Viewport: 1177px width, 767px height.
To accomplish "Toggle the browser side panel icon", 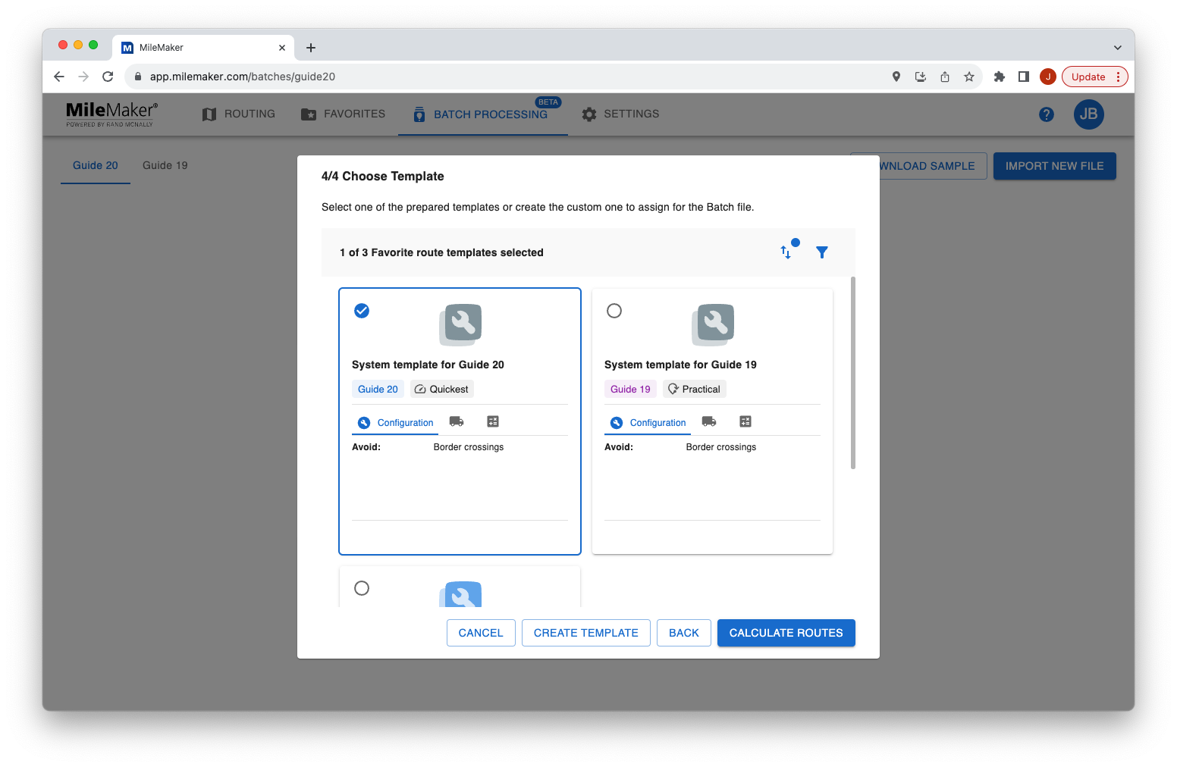I will 1024,77.
